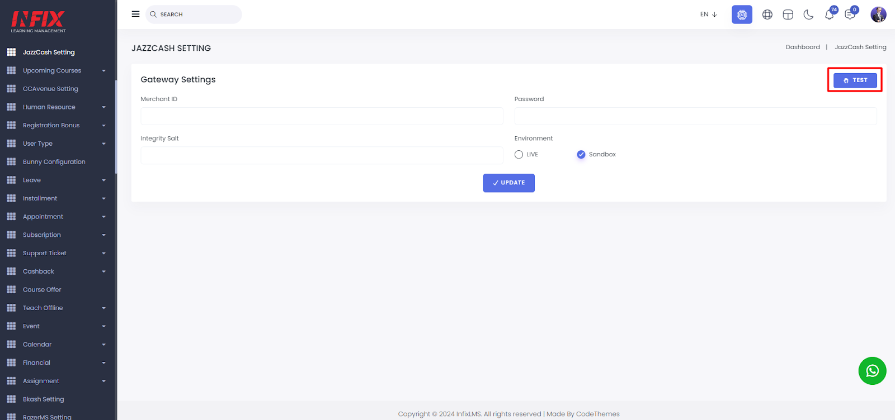Click the sidebar vertical scrollbar
Screen dimensions: 895x420
click(116, 127)
